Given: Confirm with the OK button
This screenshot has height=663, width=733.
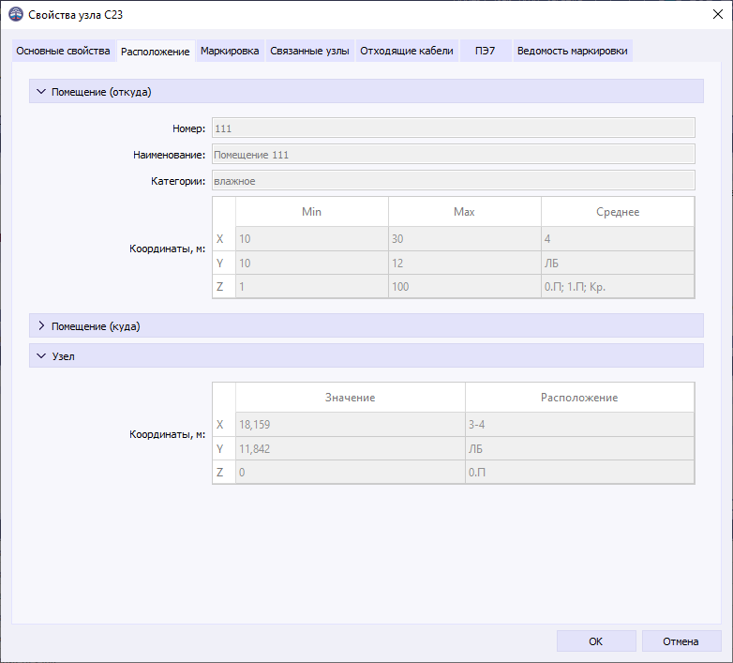Looking at the screenshot, I should [596, 641].
